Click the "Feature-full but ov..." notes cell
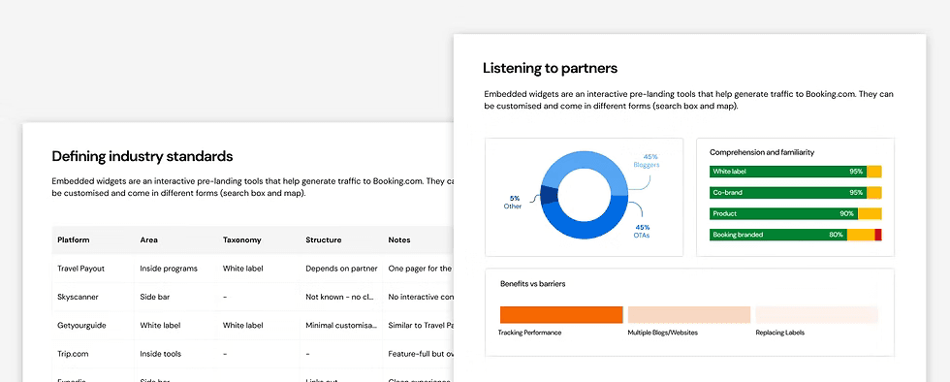This screenshot has width=950, height=382. pos(421,354)
